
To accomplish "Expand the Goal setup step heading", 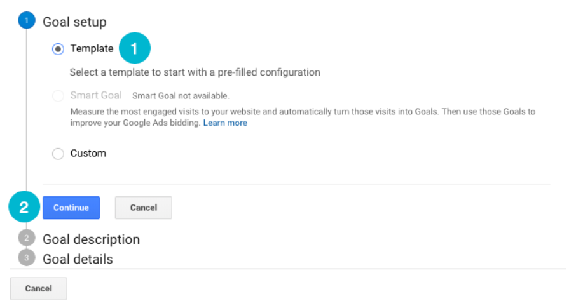I will coord(74,22).
